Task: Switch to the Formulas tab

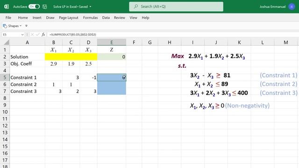Action: [90, 18]
